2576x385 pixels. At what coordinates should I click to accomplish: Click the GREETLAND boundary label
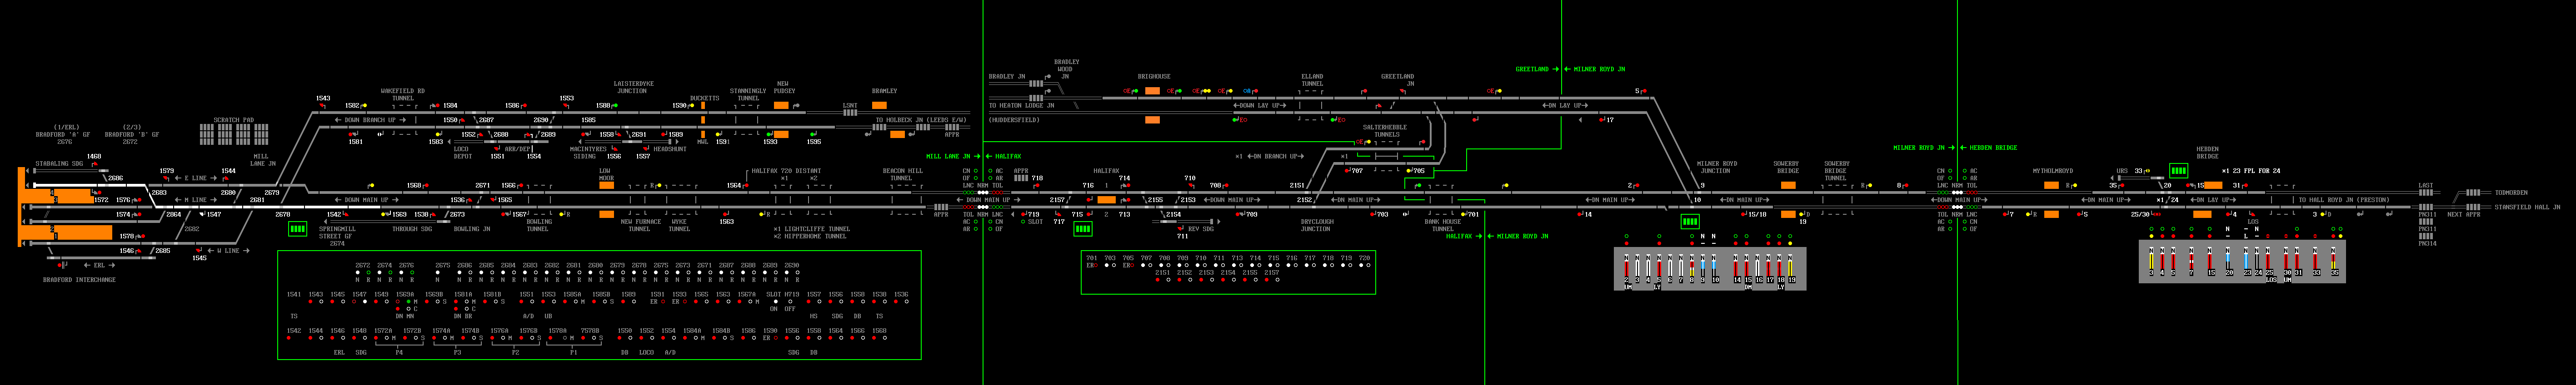[x=1532, y=69]
